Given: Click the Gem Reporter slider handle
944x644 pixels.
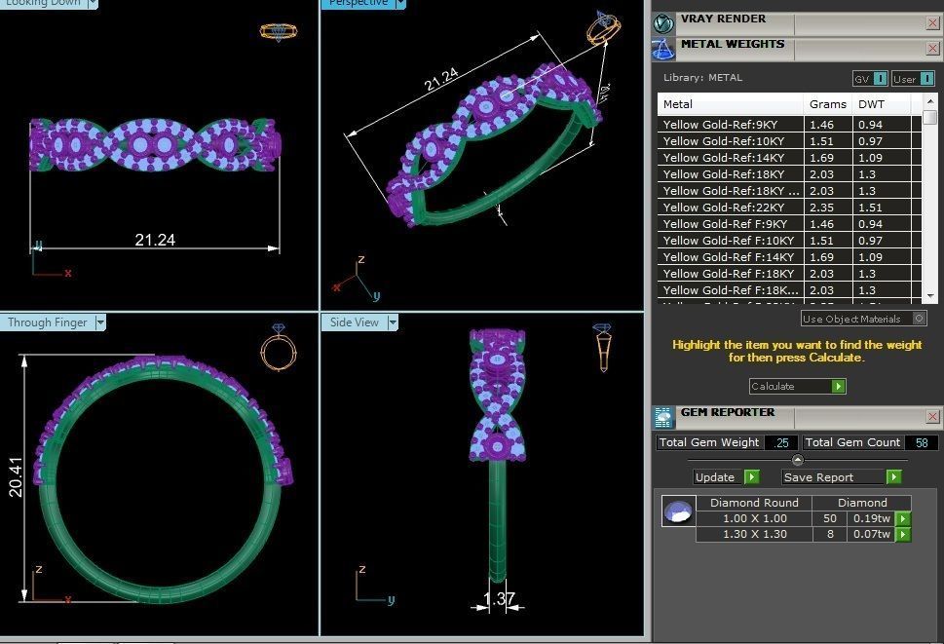Looking at the screenshot, I should pos(798,460).
